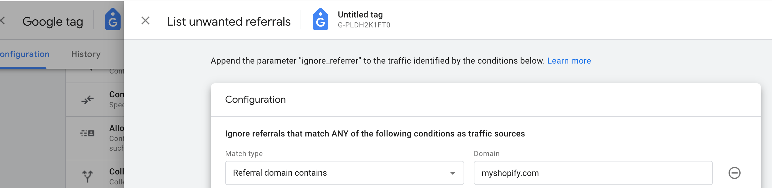
Task: Click the converging arrows settings icon
Action: 88,98
